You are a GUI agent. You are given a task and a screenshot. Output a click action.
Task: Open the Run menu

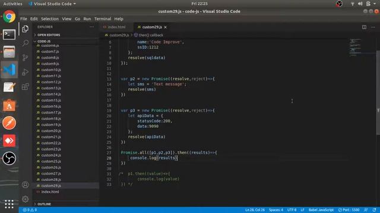click(x=87, y=19)
